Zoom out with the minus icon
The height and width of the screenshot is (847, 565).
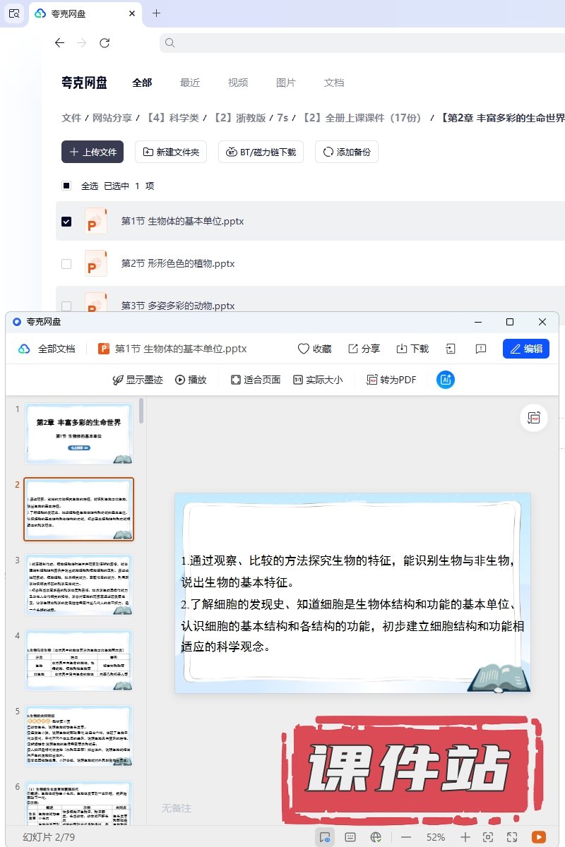point(406,837)
